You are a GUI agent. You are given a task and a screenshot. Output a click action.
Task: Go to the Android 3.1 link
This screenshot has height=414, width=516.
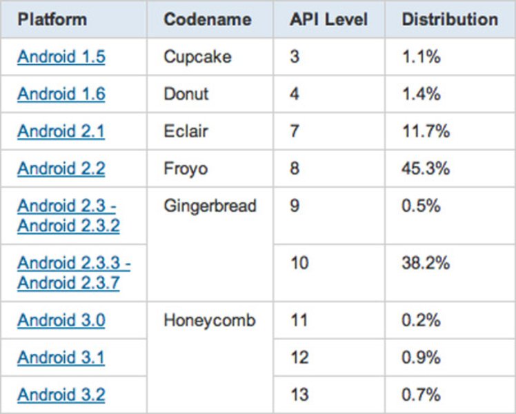point(61,357)
